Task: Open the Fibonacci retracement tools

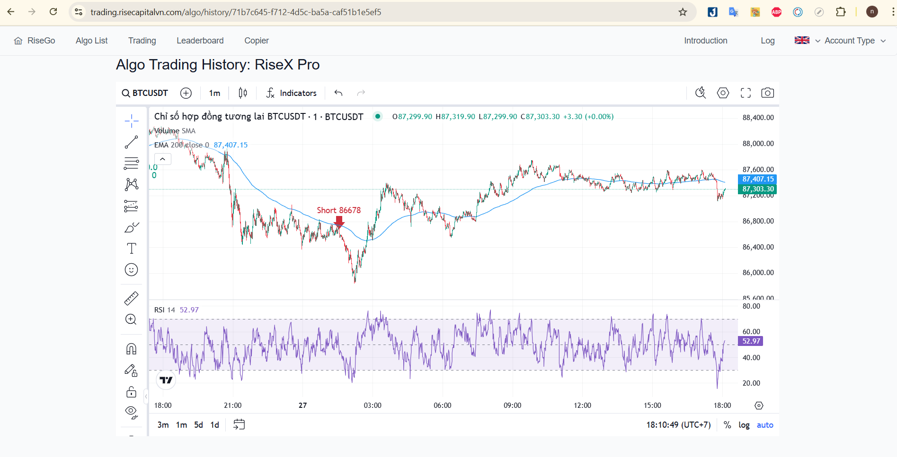Action: [132, 164]
